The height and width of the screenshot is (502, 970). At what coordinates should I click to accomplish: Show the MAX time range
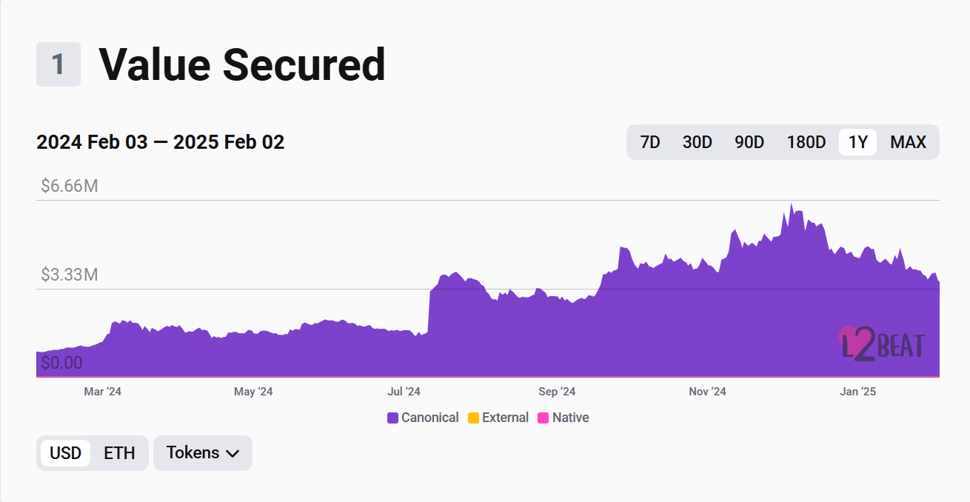pos(908,142)
